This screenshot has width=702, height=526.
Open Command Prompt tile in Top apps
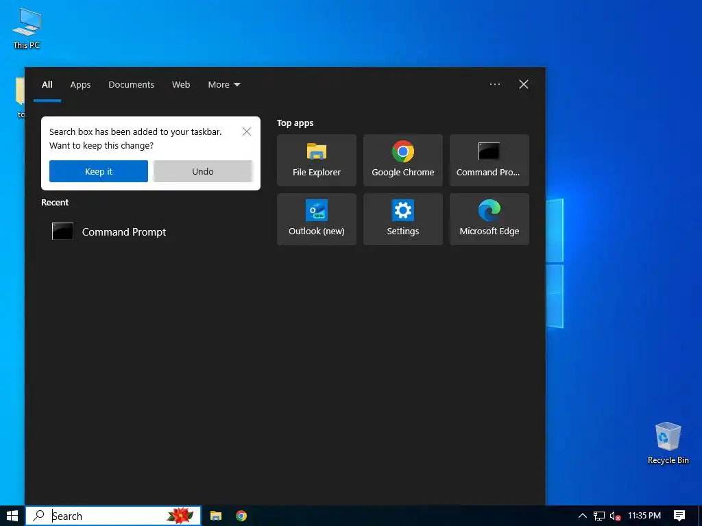[x=489, y=160]
